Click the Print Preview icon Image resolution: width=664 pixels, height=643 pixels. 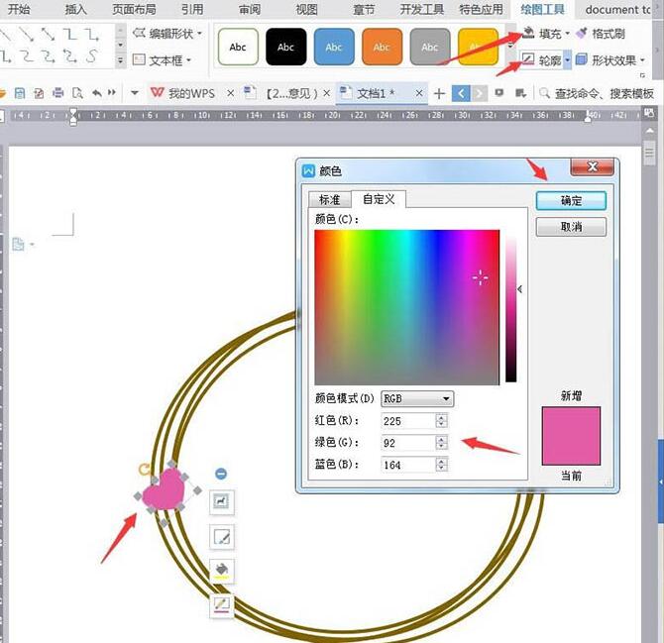tap(77, 93)
